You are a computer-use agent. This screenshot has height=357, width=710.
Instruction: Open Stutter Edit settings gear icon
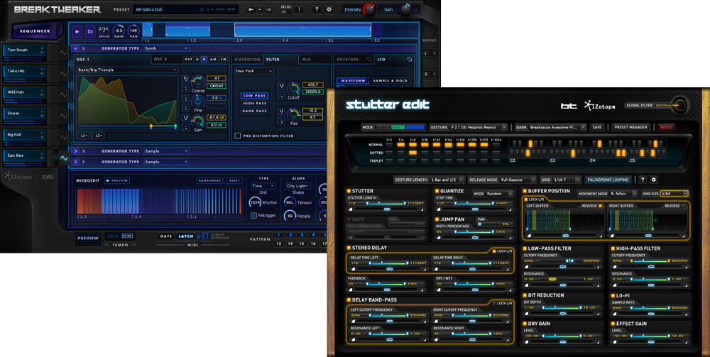653,180
